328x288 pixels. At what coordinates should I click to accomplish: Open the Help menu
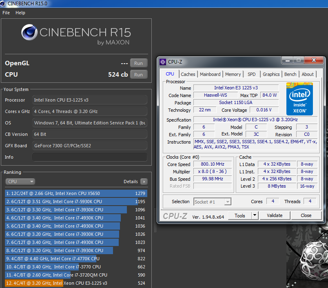tap(20, 13)
